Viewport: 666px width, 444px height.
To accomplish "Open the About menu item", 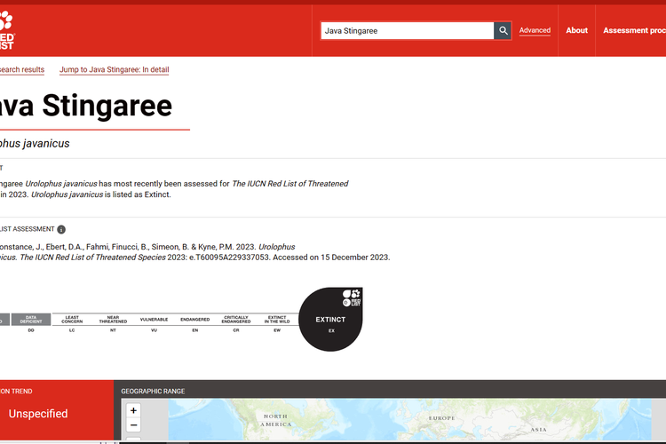I will pos(577,30).
